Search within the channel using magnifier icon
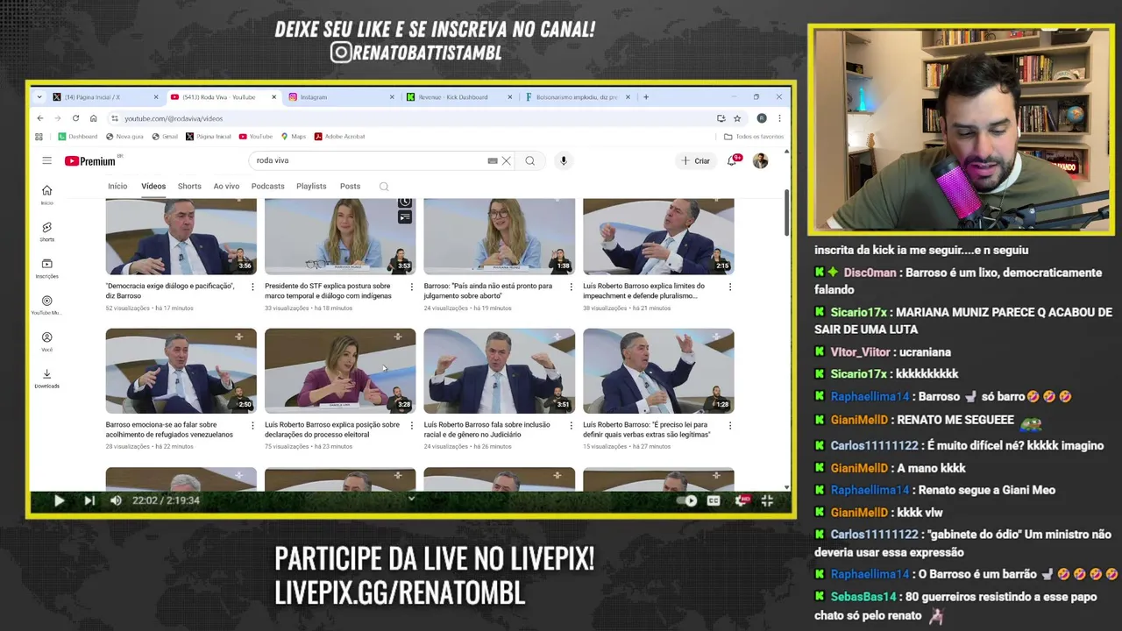 click(x=384, y=187)
